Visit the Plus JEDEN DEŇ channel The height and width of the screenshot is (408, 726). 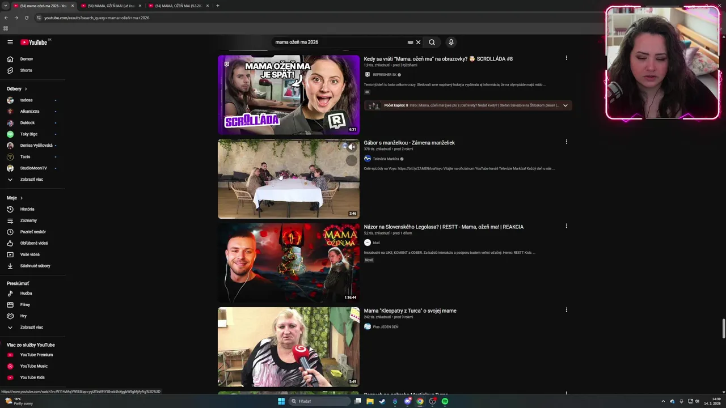click(x=385, y=327)
